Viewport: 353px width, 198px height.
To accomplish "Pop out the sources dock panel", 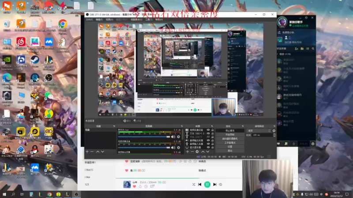I will (212, 126).
